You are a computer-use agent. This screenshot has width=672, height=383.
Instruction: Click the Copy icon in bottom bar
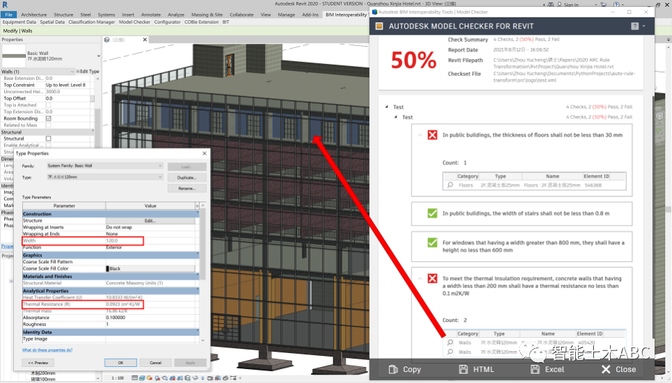pyautogui.click(x=393, y=369)
